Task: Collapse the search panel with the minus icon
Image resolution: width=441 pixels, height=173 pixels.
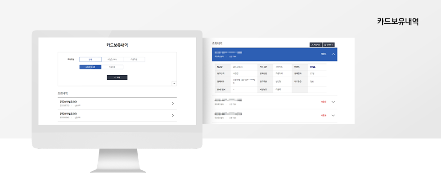Action: coord(174,83)
